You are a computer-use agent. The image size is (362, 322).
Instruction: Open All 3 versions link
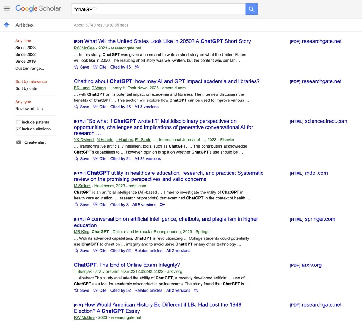tap(147, 107)
